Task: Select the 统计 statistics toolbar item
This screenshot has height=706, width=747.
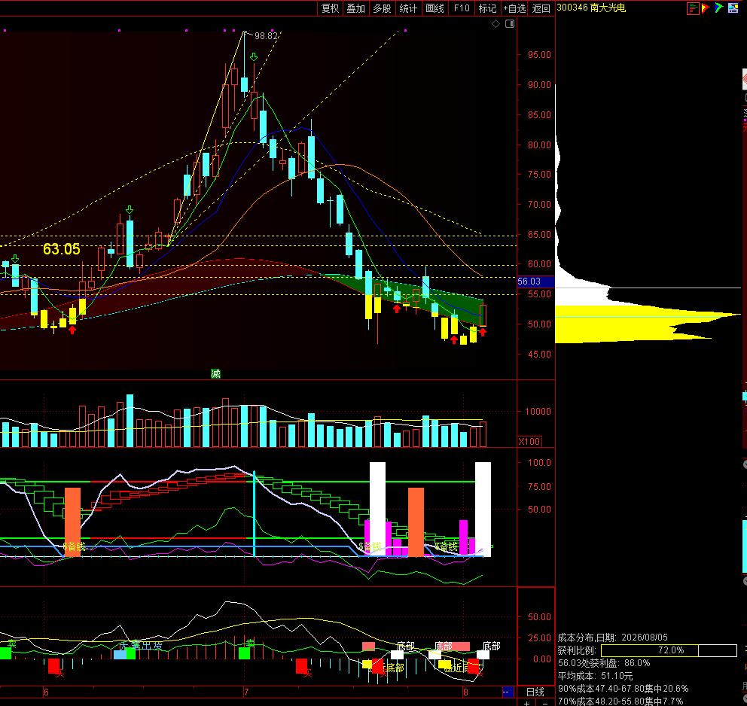Action: click(x=408, y=8)
